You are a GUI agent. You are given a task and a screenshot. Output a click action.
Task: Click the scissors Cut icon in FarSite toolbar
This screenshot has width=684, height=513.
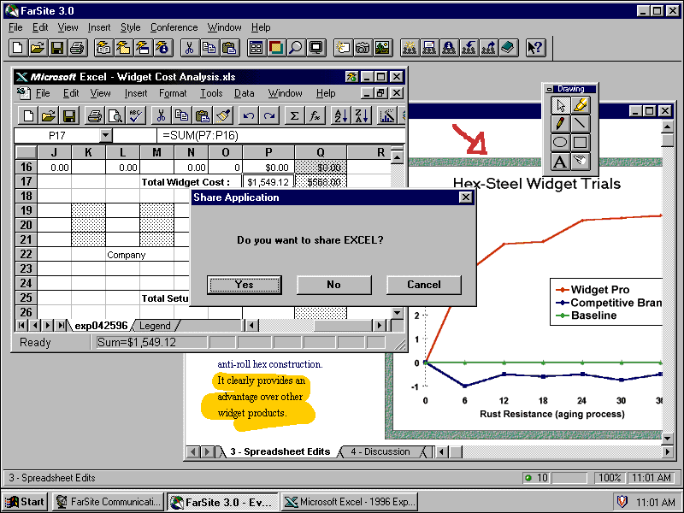(189, 48)
